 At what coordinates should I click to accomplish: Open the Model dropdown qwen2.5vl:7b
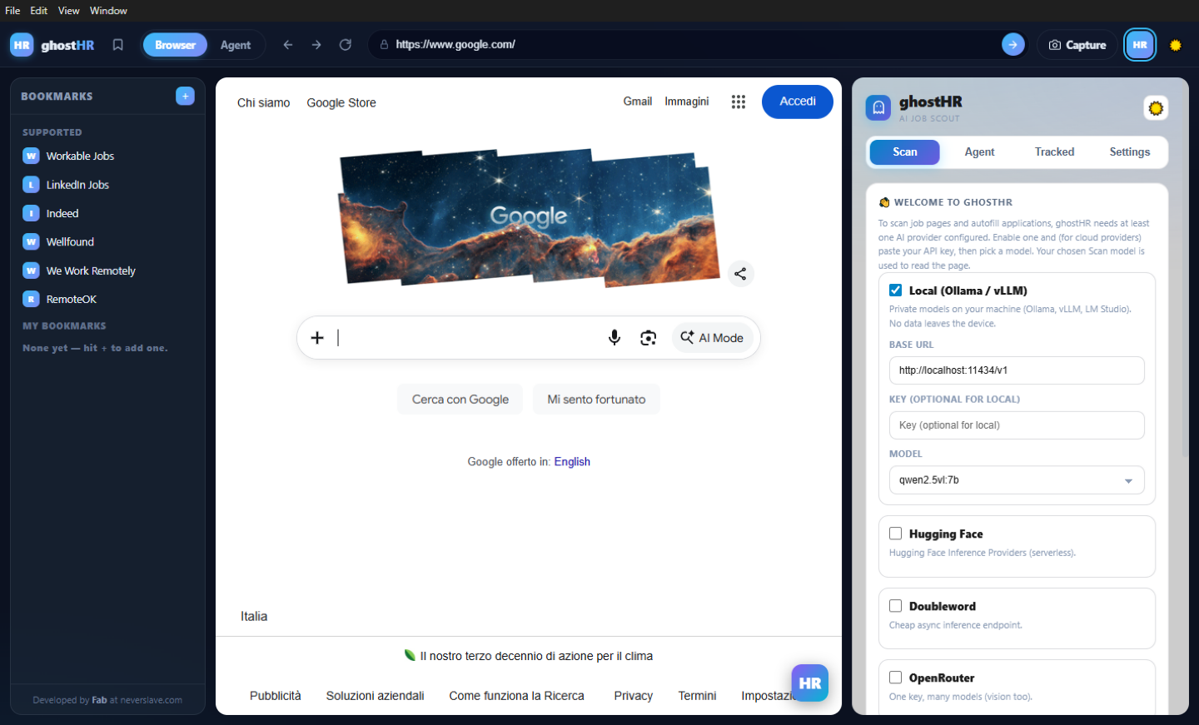pos(1017,480)
